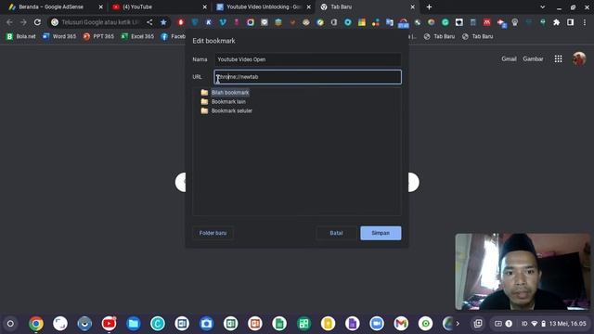This screenshot has width=594, height=334.
Task: Click the Vimeo extension icon
Action: click(223, 22)
